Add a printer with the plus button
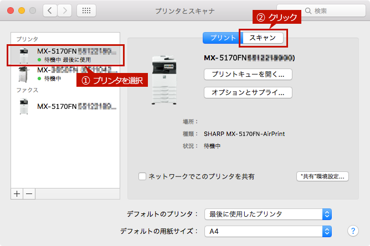This screenshot has width=370, height=246. coord(17,193)
